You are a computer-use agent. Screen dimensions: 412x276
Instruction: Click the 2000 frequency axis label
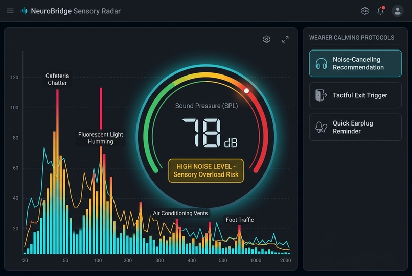click(x=285, y=260)
